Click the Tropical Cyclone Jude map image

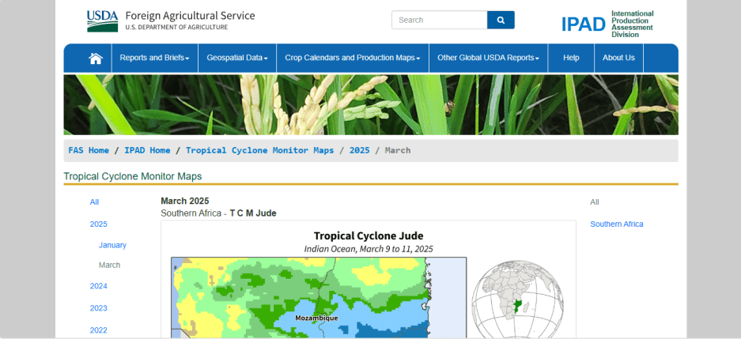[318, 296]
